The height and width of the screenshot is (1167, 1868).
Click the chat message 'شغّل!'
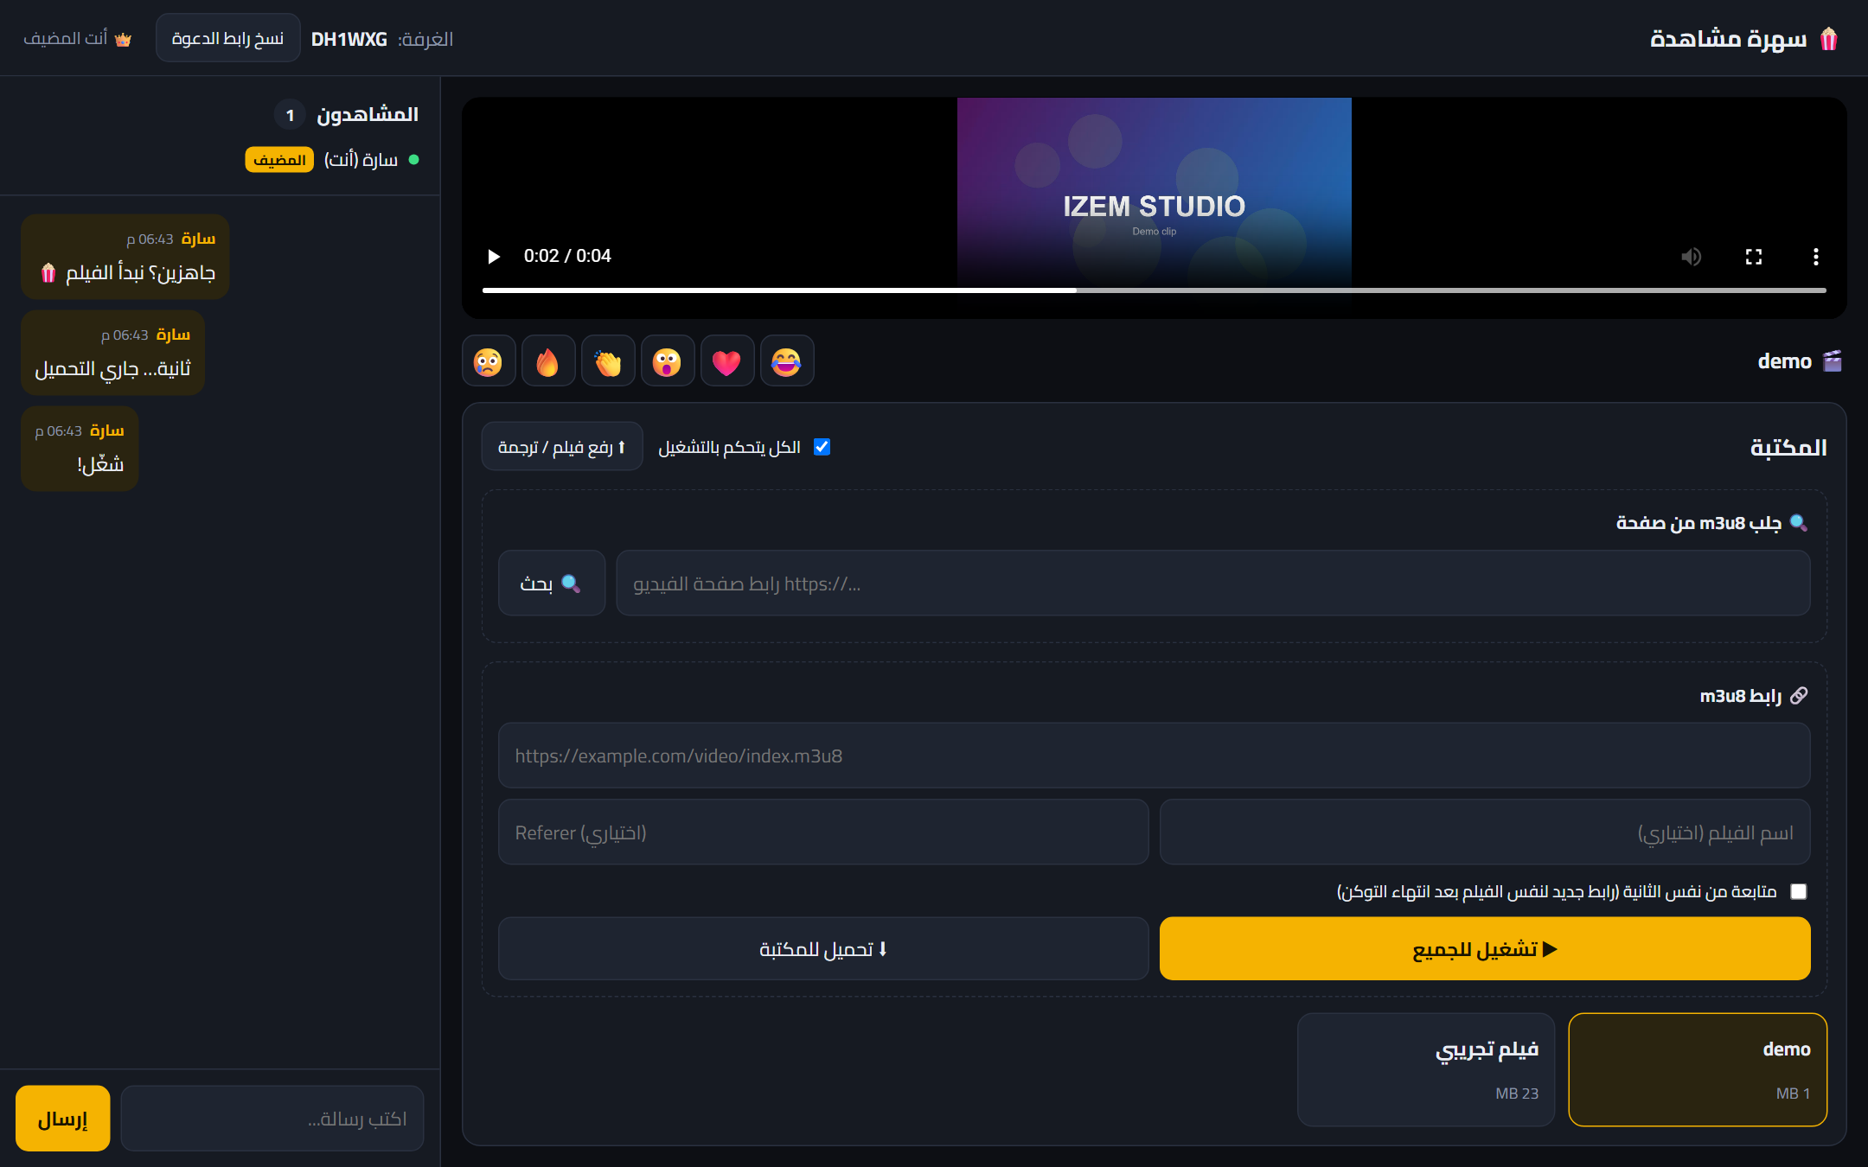click(x=80, y=449)
